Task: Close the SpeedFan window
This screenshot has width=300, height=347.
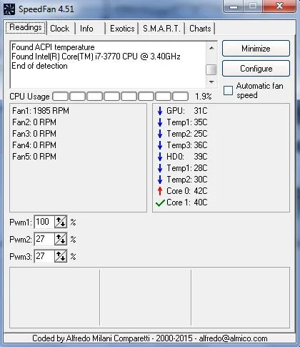Action: 279,6
